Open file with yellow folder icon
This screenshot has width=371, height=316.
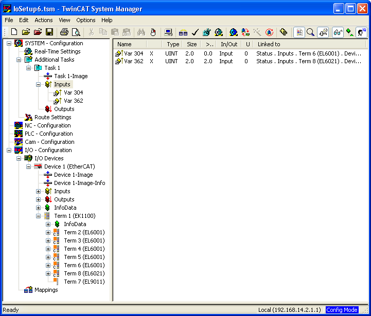tap(26, 32)
